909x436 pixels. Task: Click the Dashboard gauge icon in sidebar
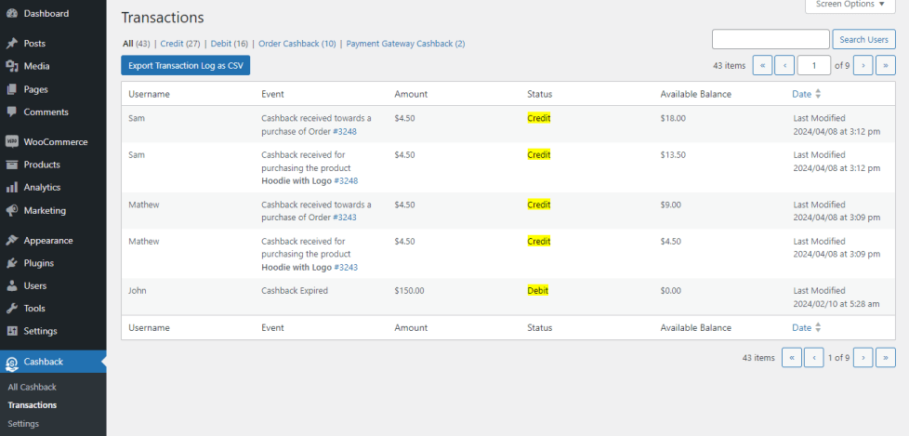pyautogui.click(x=11, y=14)
